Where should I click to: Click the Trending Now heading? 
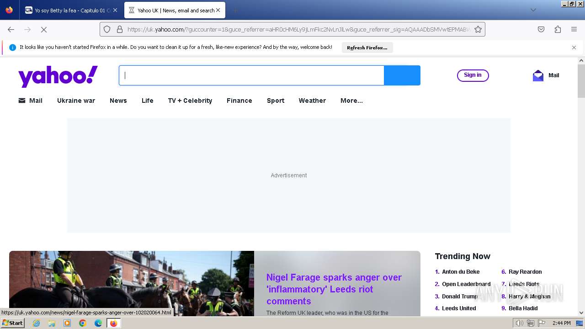click(463, 256)
